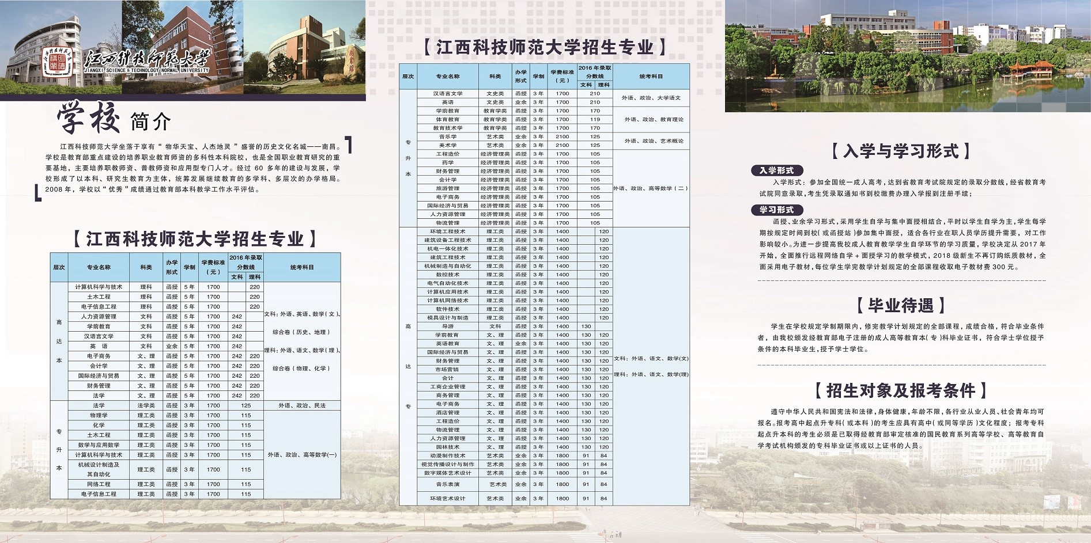This screenshot has height=543, width=1091.
Task: Select the 数字媒体艺术设计 major cell
Action: point(448,473)
